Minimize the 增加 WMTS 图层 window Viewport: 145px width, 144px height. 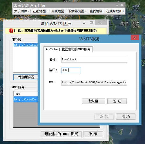pyautogui.click(x=84, y=23)
